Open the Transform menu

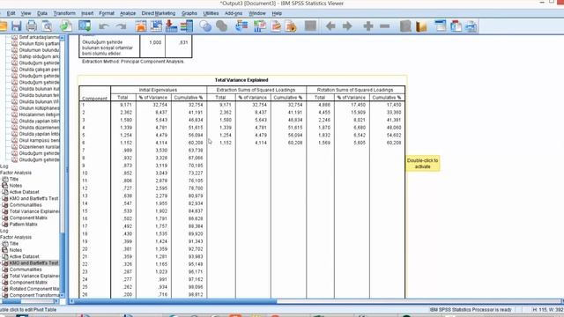[64, 13]
